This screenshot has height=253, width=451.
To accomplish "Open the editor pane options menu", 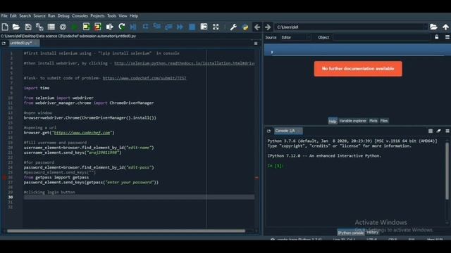I will 256,44.
